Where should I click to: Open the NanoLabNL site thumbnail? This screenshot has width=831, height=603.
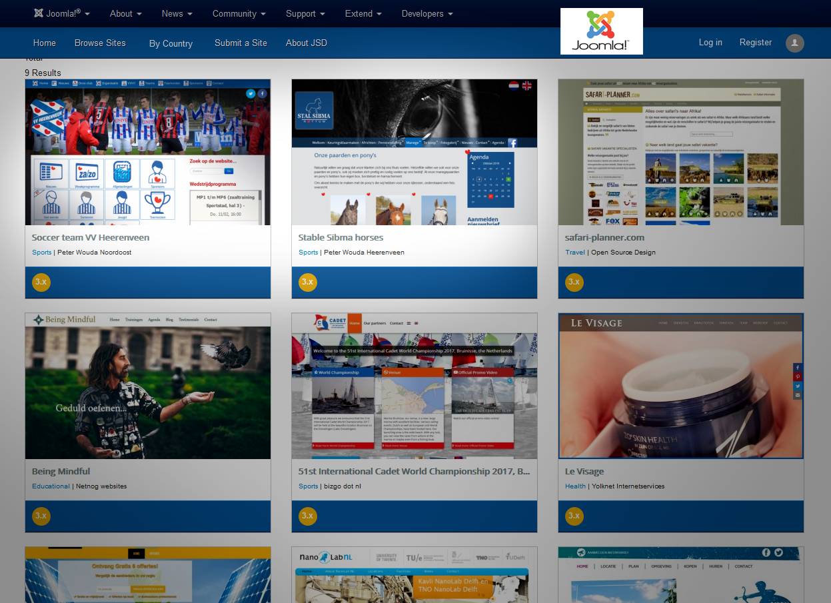(x=415, y=575)
